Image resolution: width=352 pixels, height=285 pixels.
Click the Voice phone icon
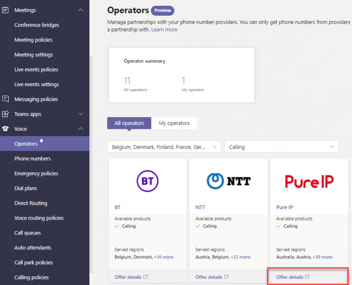click(6, 129)
